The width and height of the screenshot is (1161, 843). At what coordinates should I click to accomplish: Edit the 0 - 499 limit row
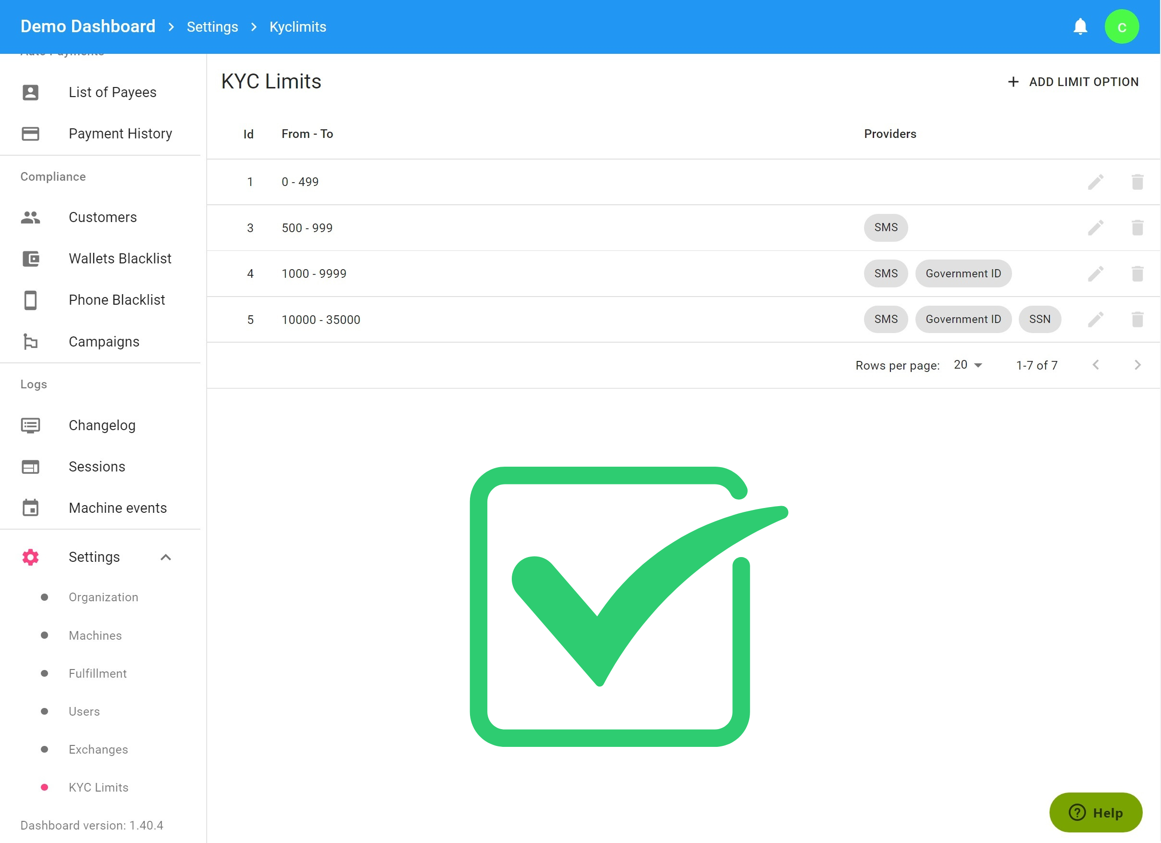point(1095,182)
